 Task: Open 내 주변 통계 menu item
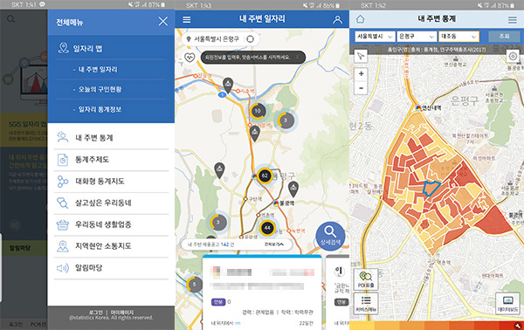[x=111, y=138]
